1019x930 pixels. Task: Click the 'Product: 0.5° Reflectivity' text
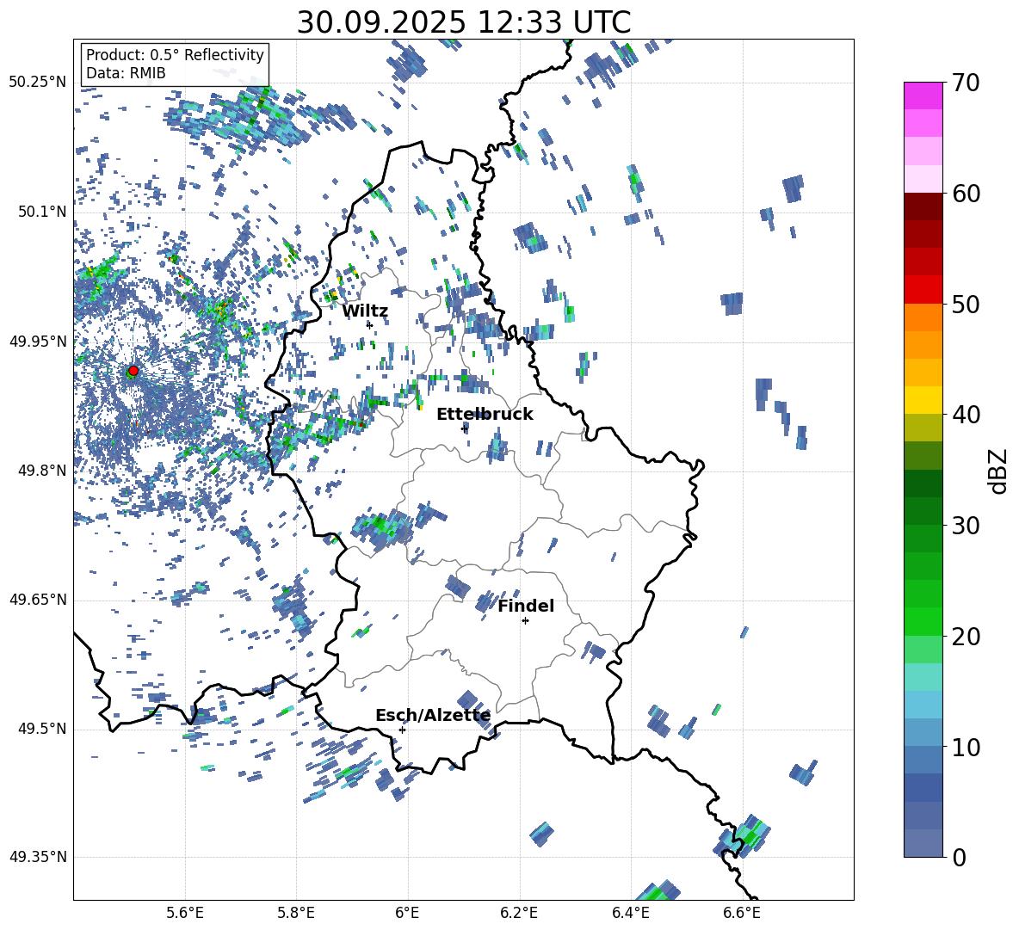175,54
